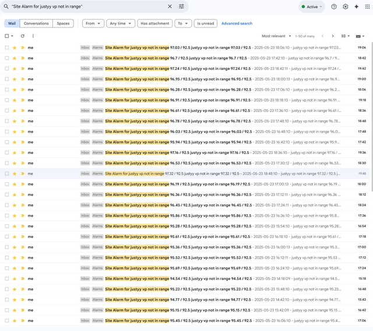
Task: Tick the select-all checkbox
Action: [6, 36]
